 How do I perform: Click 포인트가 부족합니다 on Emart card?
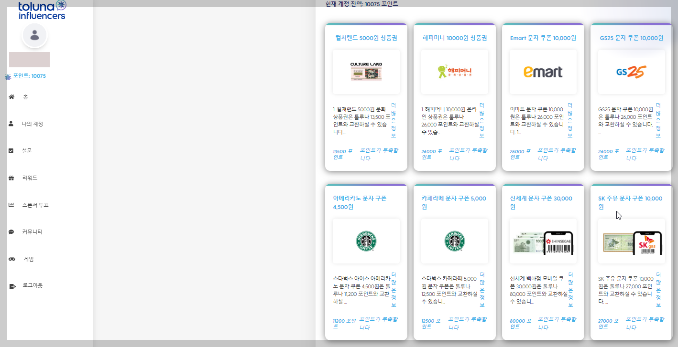pos(557,154)
